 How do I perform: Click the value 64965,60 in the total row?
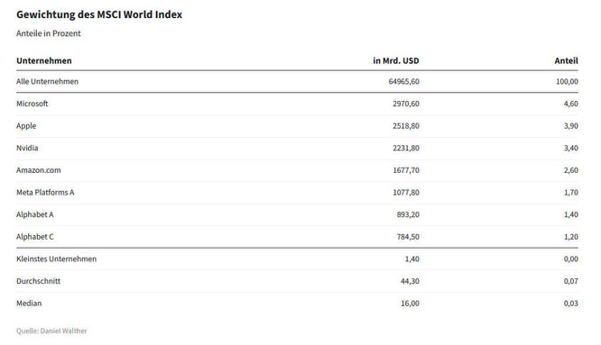(x=404, y=81)
